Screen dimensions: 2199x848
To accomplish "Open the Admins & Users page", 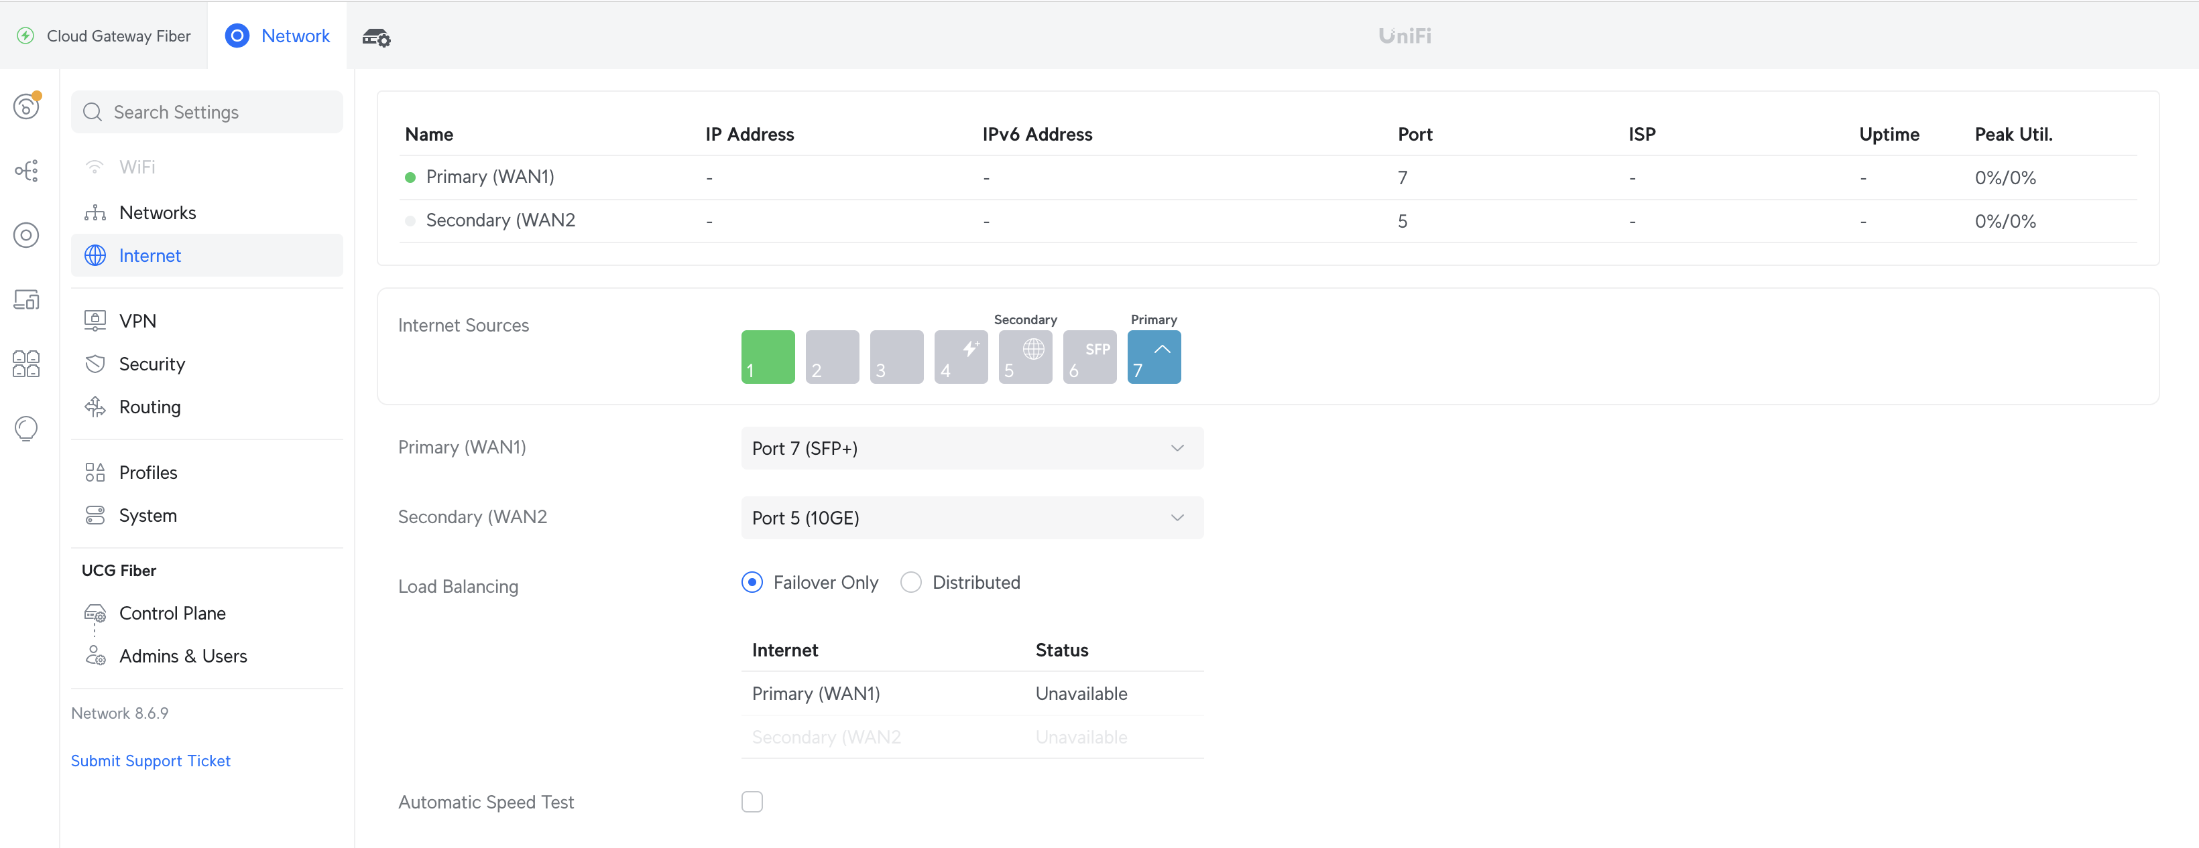I will pos(206,656).
